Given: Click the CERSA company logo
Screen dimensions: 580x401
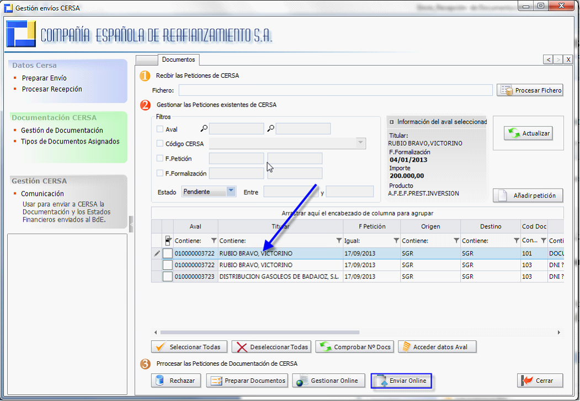Looking at the screenshot, I should (21, 34).
